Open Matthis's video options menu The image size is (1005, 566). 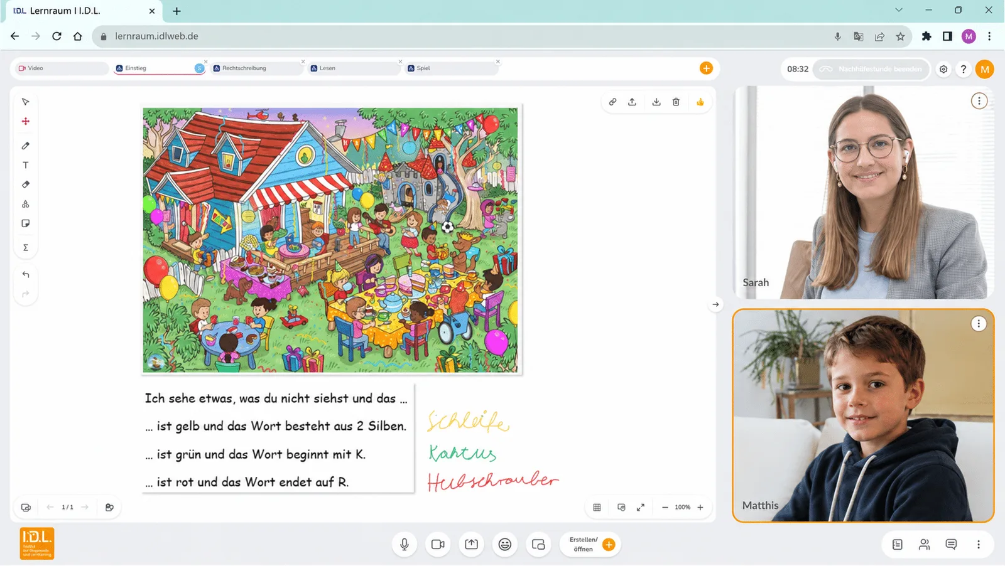tap(979, 324)
